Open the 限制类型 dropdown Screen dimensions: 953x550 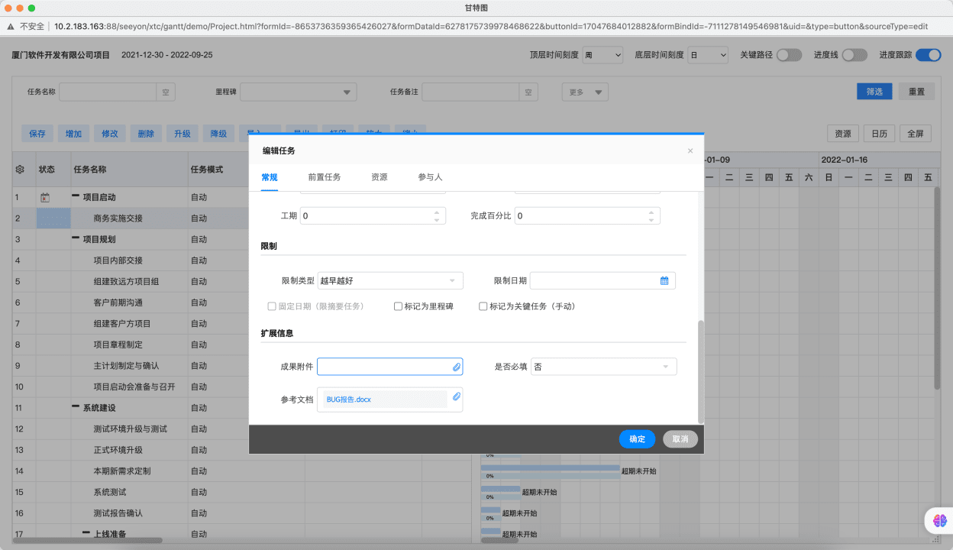point(390,280)
